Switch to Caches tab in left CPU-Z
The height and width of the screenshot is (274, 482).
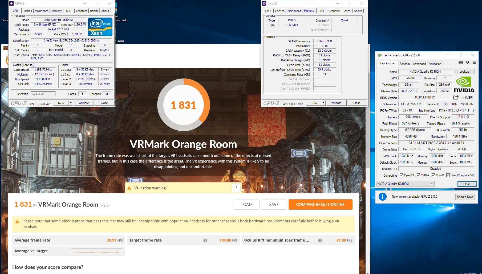point(27,11)
